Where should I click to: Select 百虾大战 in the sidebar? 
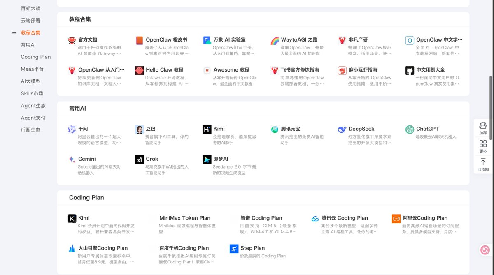pos(30,8)
